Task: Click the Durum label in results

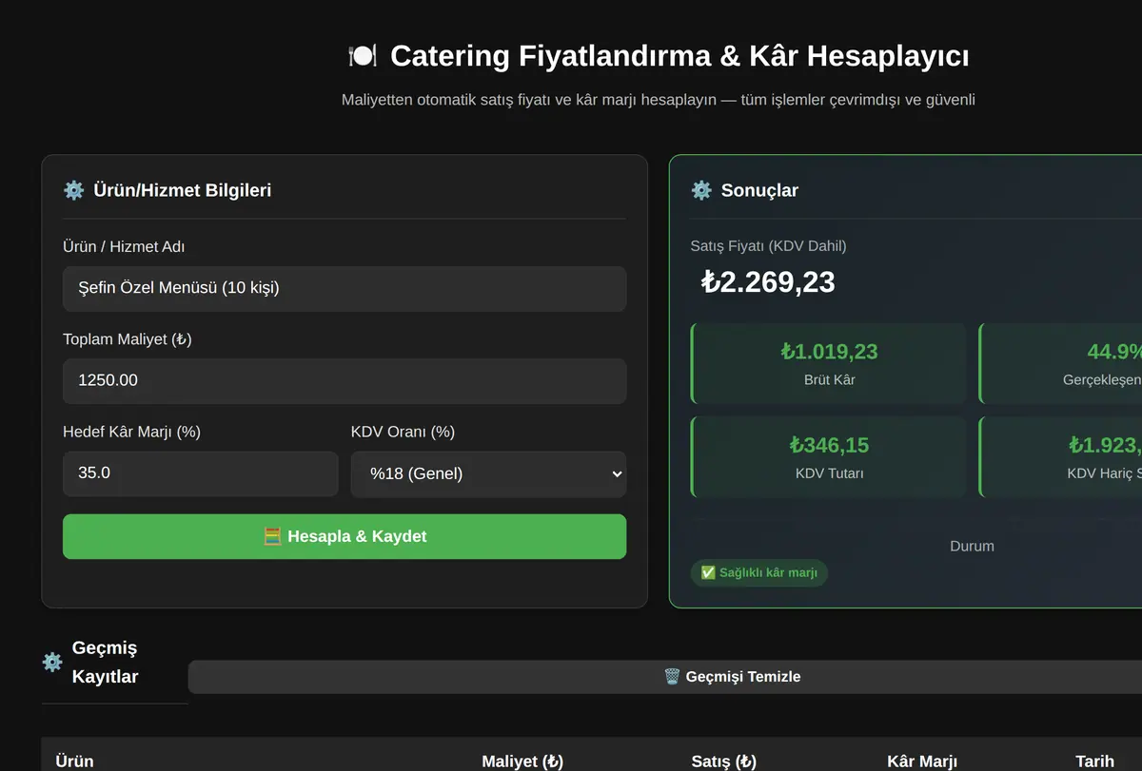Action: point(972,547)
